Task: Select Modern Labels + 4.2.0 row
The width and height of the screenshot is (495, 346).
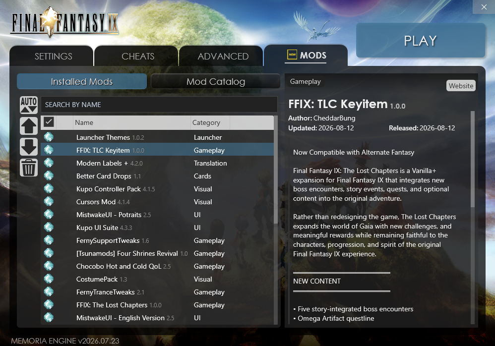Action: click(x=157, y=163)
